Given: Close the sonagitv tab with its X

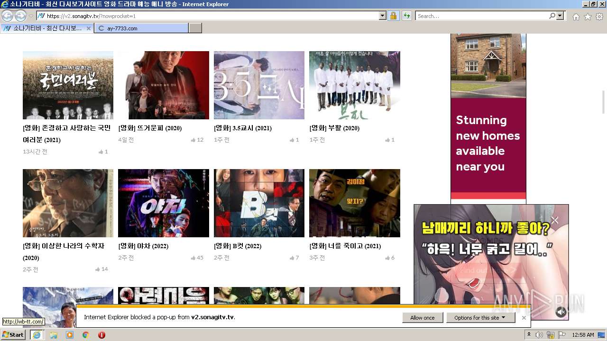Looking at the screenshot, I should click(x=88, y=28).
